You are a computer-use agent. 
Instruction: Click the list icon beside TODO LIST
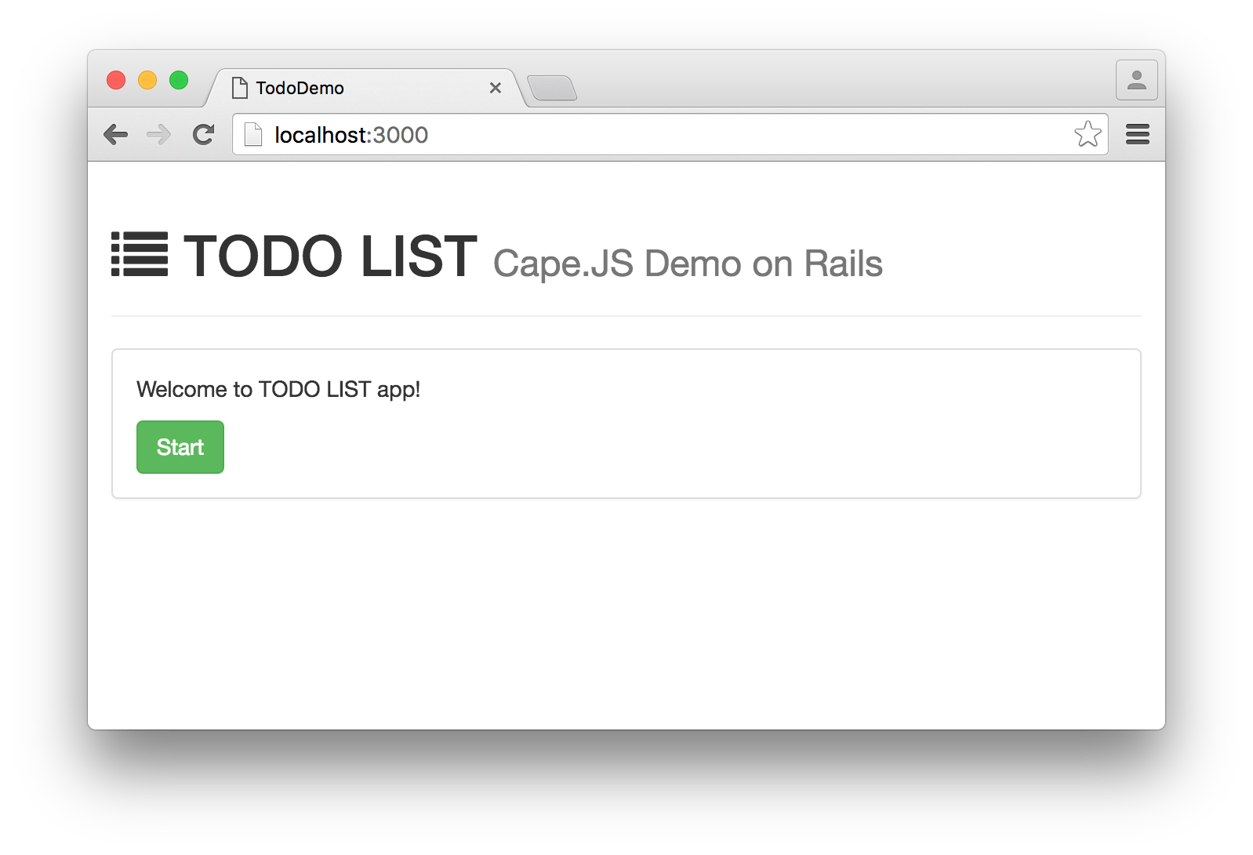click(x=140, y=254)
